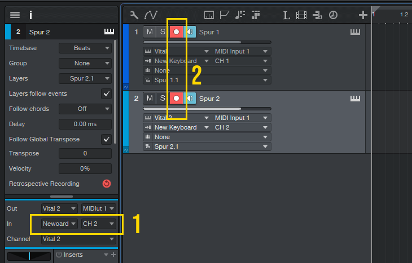
Task: Toggle the Inserts power icon
Action: coord(59,255)
